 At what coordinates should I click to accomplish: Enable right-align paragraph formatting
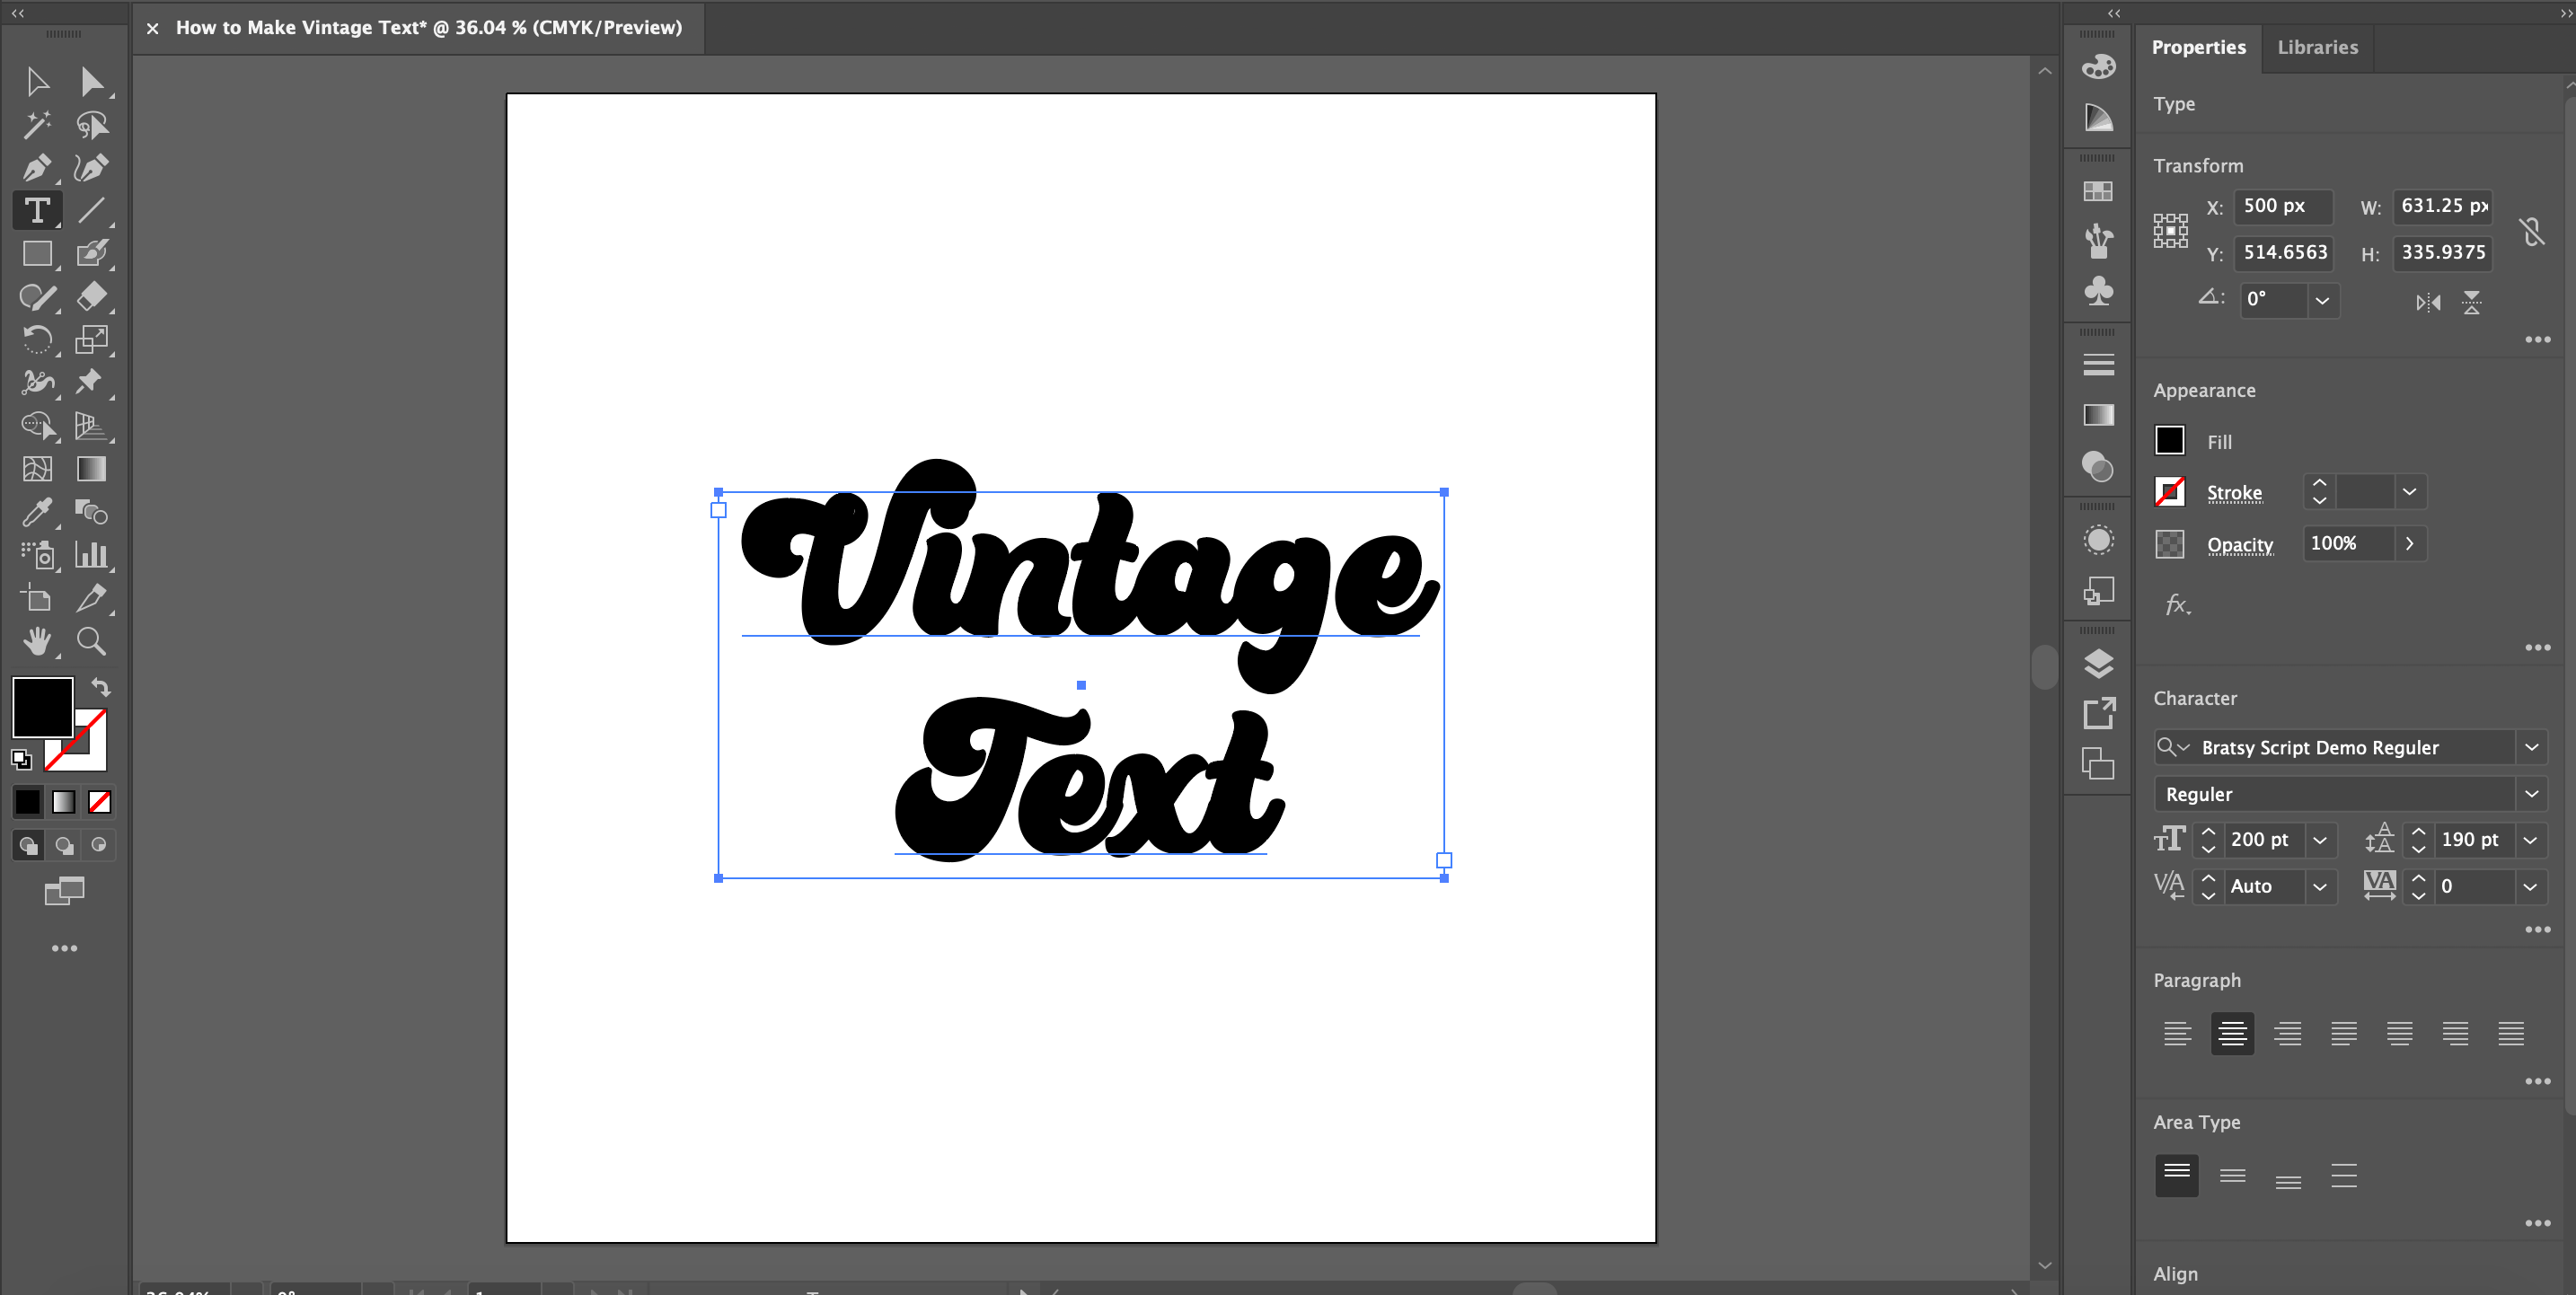point(2288,1033)
